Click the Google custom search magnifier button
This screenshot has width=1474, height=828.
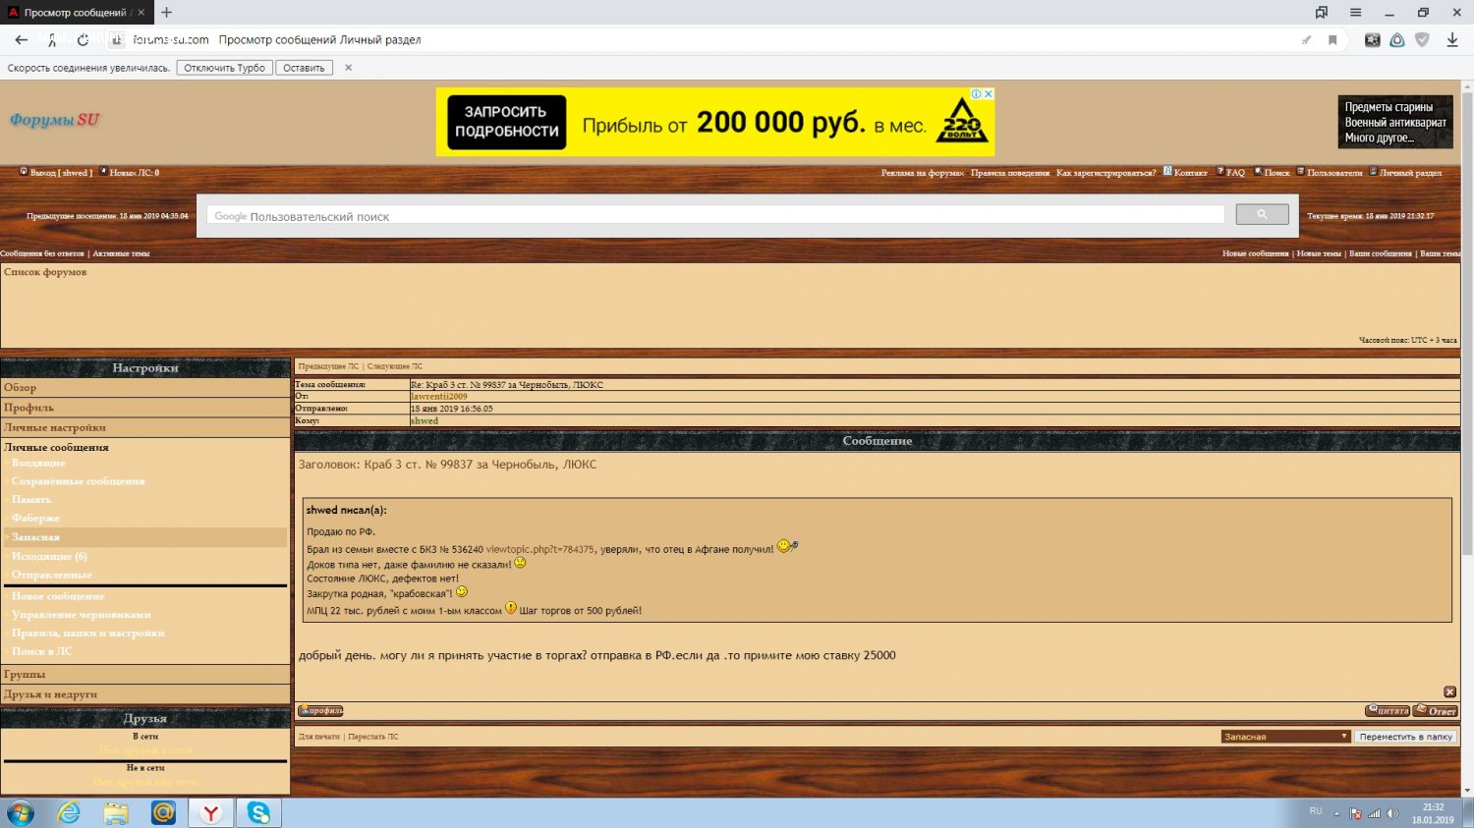(x=1262, y=215)
